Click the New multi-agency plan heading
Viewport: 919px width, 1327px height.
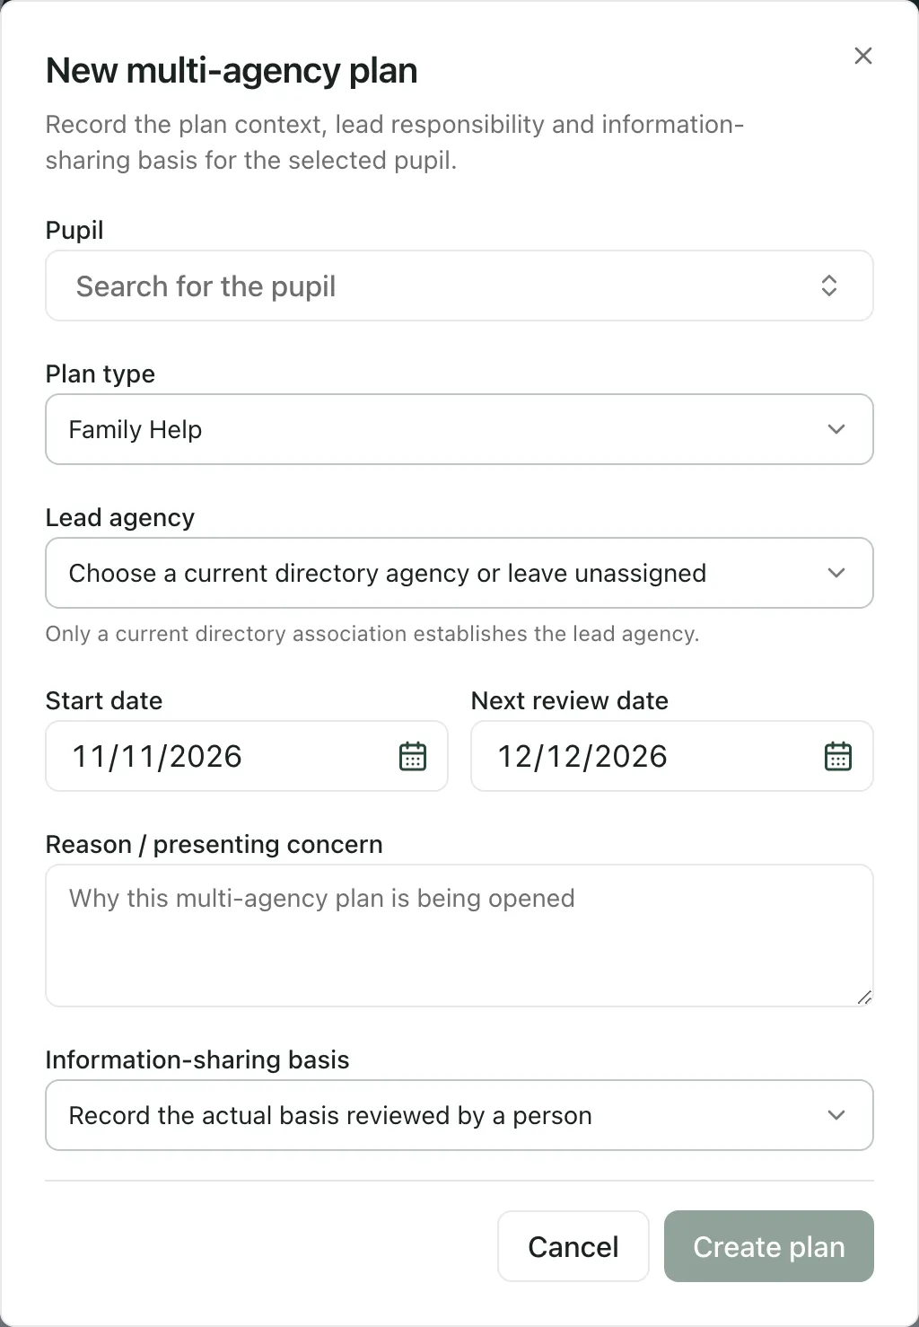(232, 71)
